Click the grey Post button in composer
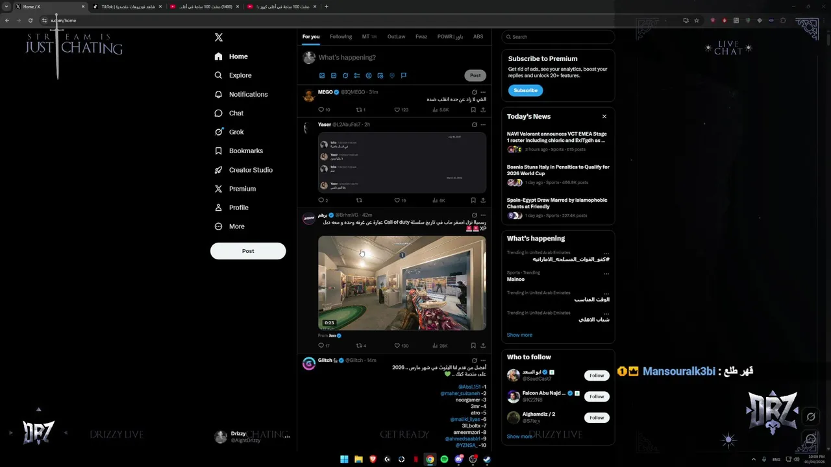Image resolution: width=831 pixels, height=467 pixels. pos(475,75)
